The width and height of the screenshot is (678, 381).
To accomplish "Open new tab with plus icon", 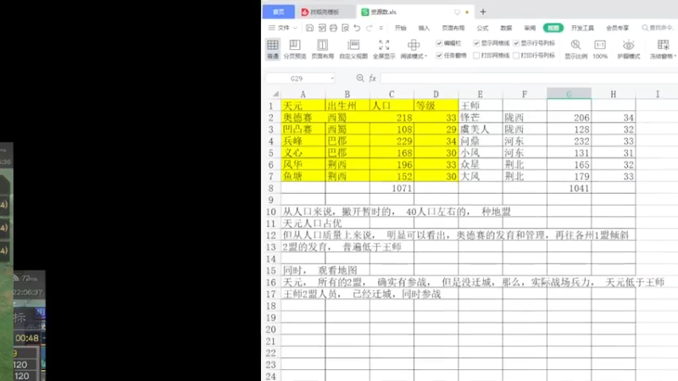I will coord(483,12).
